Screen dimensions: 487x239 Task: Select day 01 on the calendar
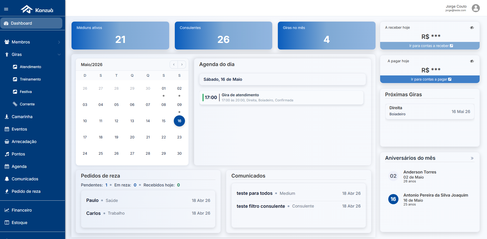pyautogui.click(x=164, y=88)
